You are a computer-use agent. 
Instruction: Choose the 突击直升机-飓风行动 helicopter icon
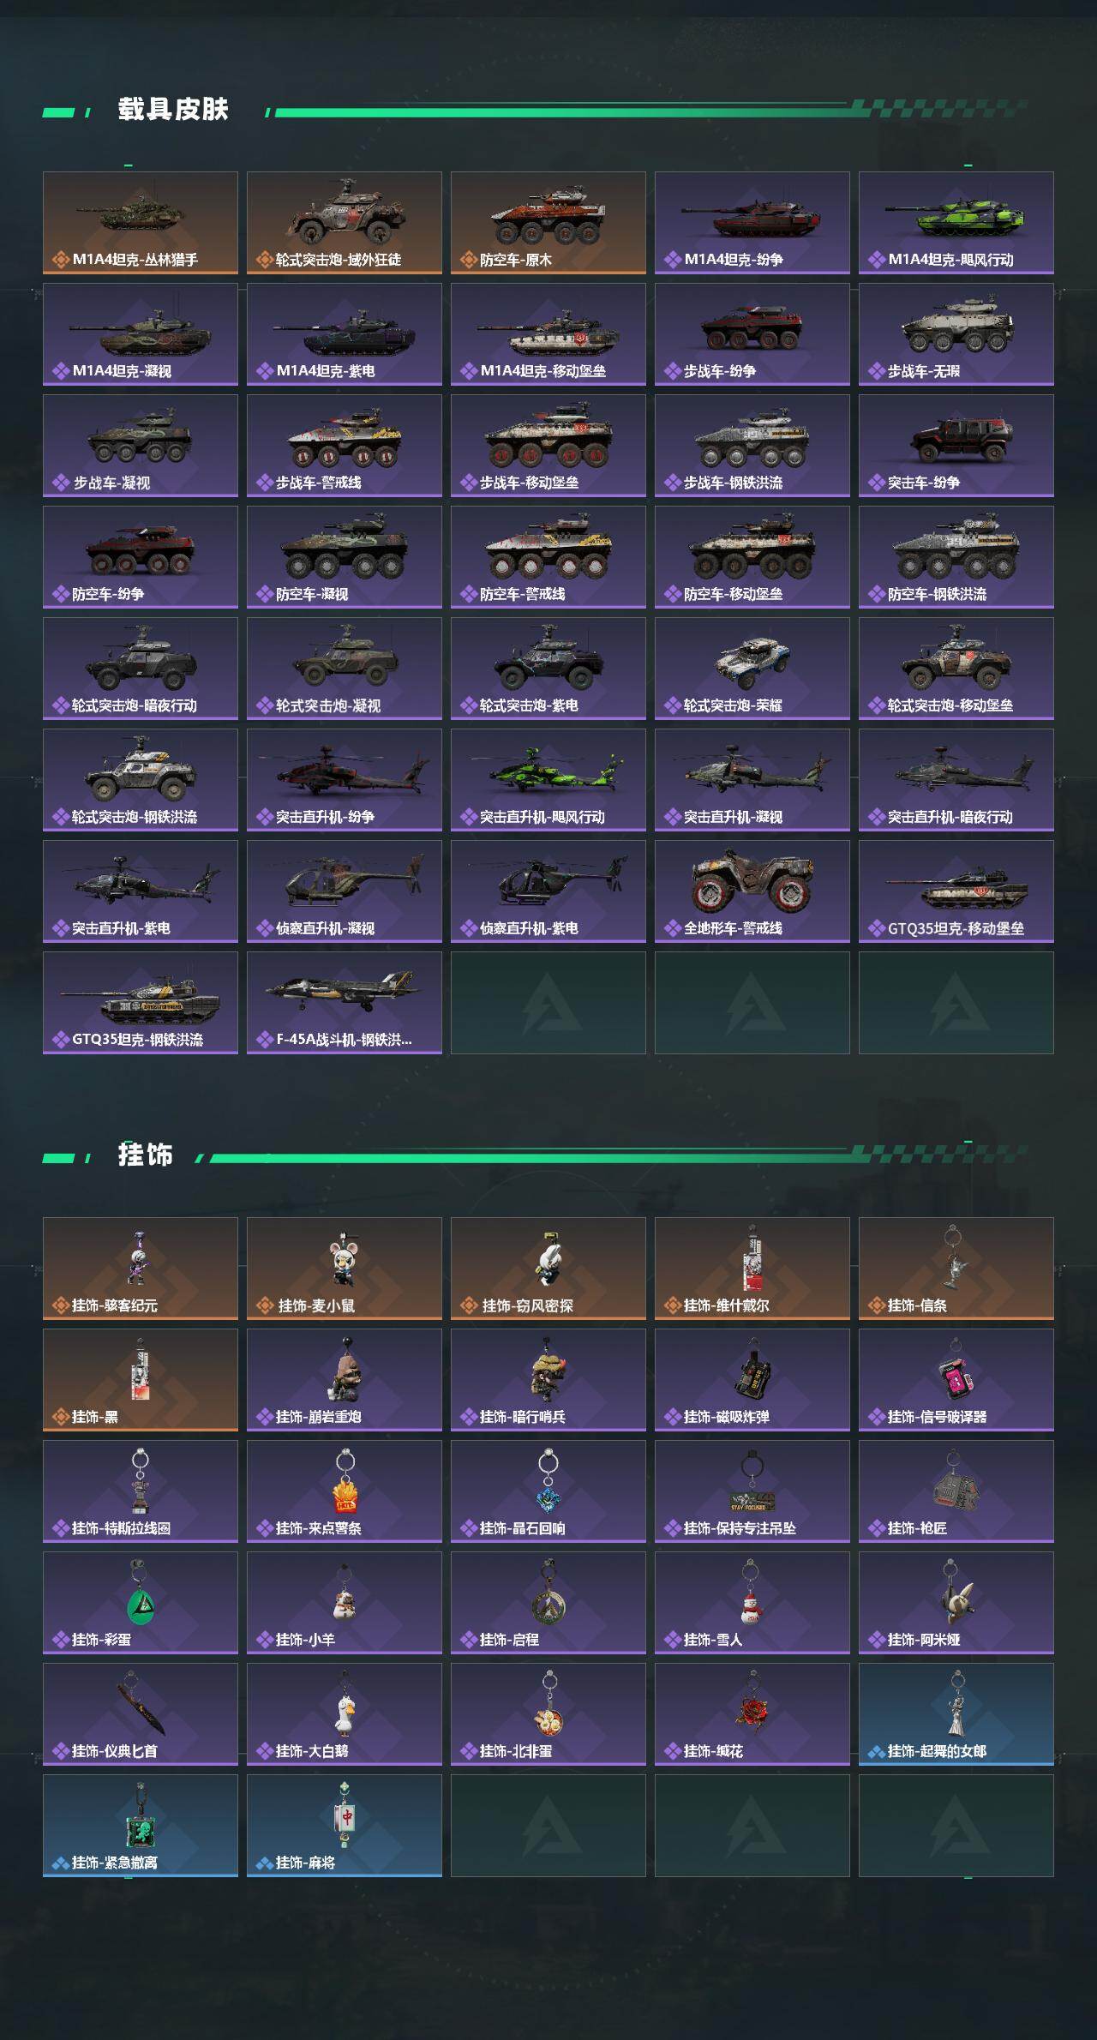pyautogui.click(x=548, y=780)
